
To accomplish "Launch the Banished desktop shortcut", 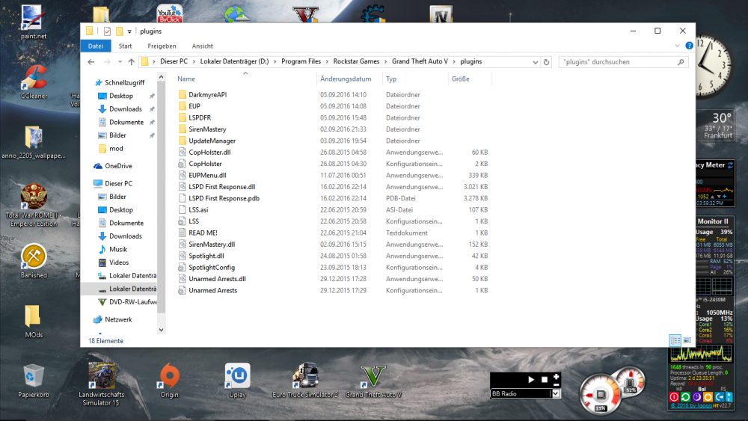I will pos(34,261).
